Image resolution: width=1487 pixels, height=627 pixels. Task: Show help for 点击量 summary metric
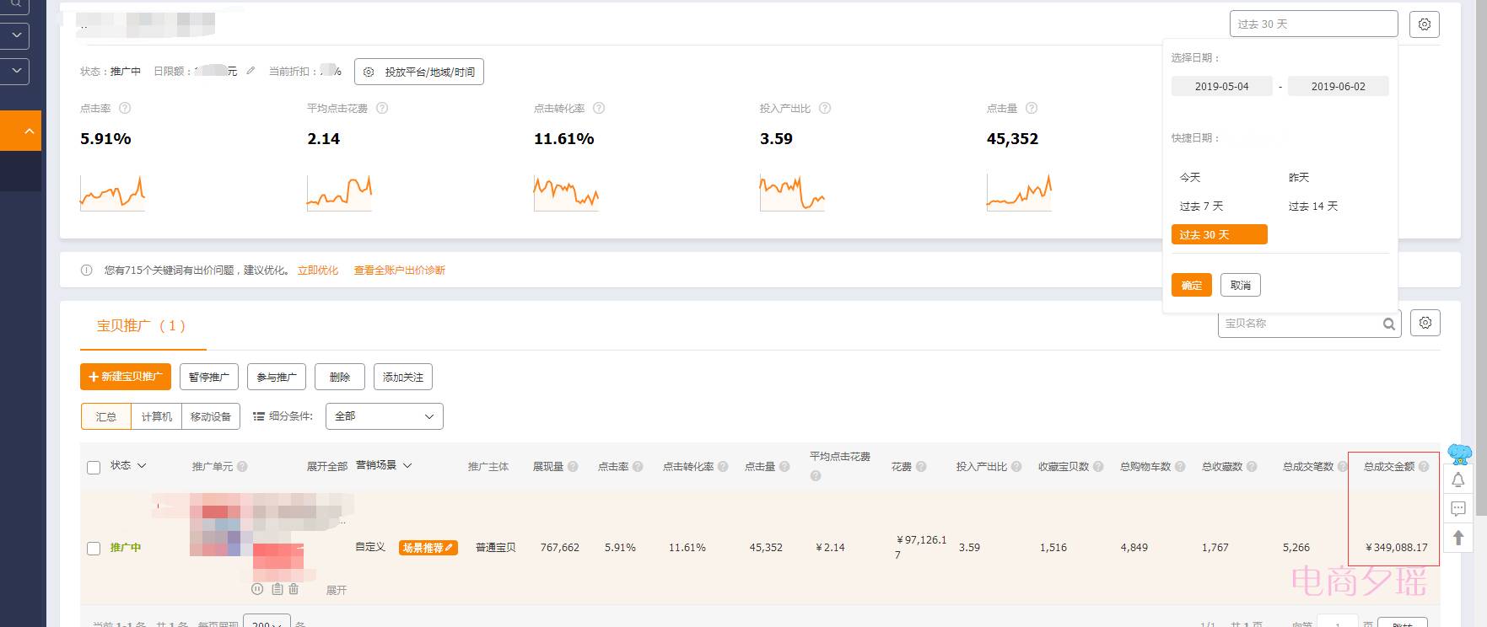tap(1032, 108)
